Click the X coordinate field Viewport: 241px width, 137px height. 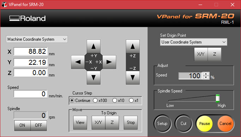pos(31,51)
